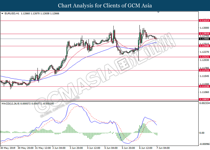Click the OHLC values ending in 1.12666
This screenshot has height=150, width=210.
click(x=40, y=13)
